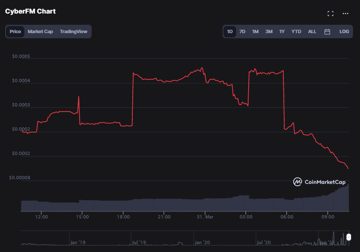The height and width of the screenshot is (252, 360).
Task: Click the price spike near 15:00
Action: pos(79,97)
